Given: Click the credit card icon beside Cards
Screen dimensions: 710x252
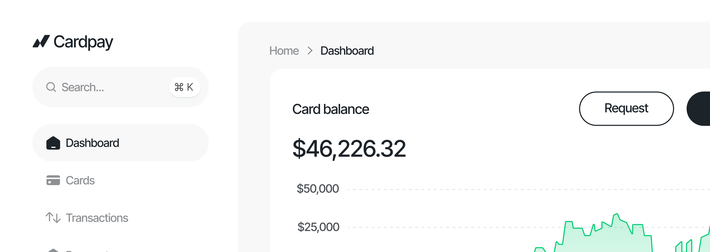Looking at the screenshot, I should tap(53, 181).
